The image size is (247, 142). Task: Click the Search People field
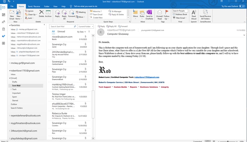tap(180, 11)
